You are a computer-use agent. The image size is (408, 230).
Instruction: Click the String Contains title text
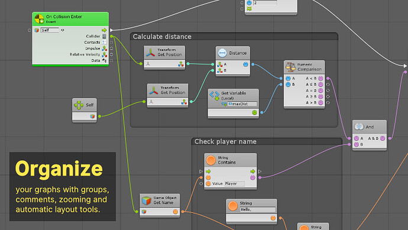(x=226, y=160)
